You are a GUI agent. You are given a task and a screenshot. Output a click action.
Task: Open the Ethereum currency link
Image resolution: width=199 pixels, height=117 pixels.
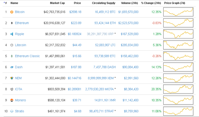pyautogui.click(x=22, y=23)
